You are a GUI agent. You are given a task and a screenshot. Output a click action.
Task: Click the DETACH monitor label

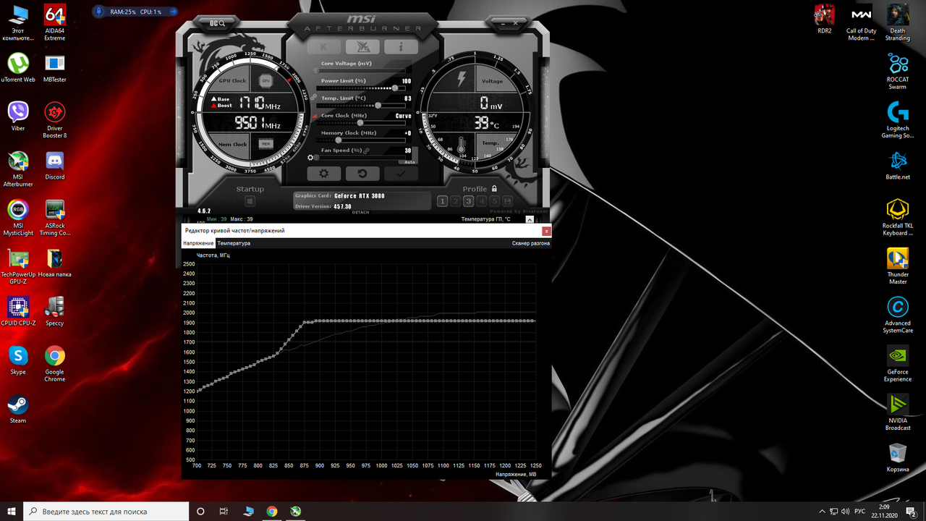point(360,212)
